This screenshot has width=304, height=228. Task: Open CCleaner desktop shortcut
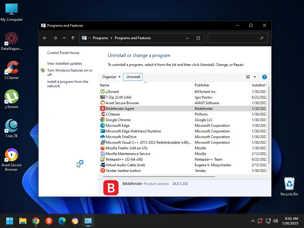pos(12,70)
